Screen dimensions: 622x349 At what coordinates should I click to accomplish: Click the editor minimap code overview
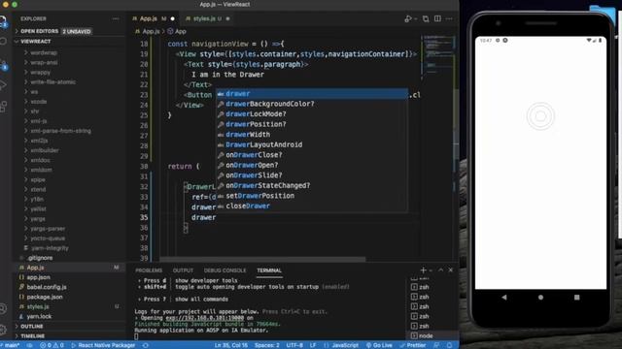(437, 55)
